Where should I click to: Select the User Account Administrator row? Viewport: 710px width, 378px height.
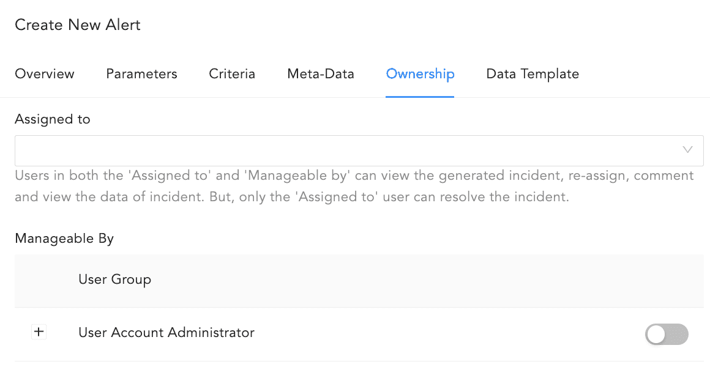[166, 333]
